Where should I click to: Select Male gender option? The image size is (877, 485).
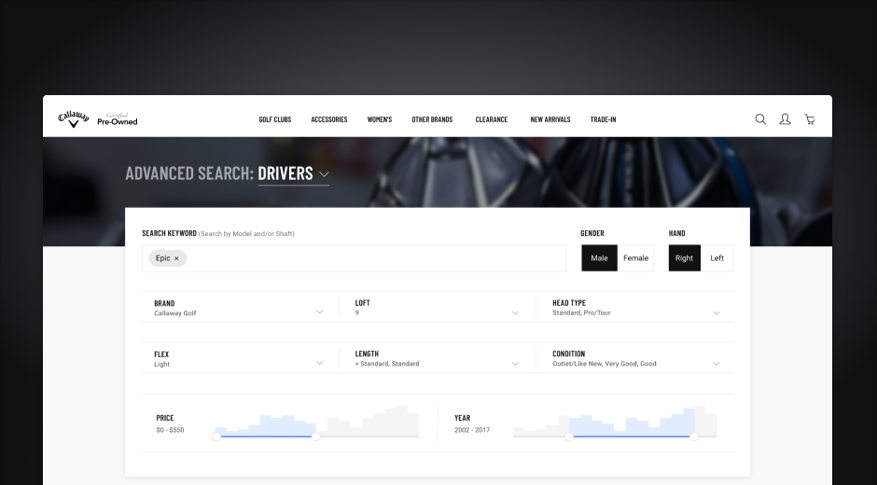(x=599, y=258)
